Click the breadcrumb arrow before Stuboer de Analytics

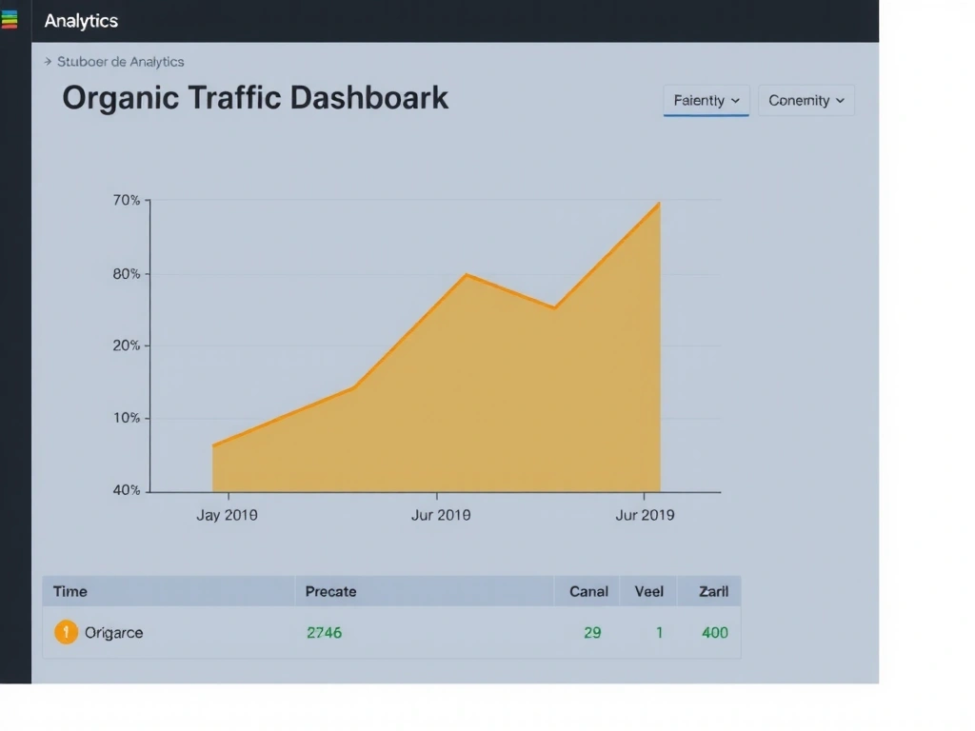pos(48,61)
